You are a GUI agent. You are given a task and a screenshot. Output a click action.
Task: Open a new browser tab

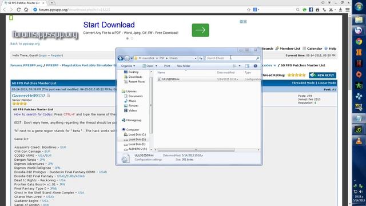52,3
